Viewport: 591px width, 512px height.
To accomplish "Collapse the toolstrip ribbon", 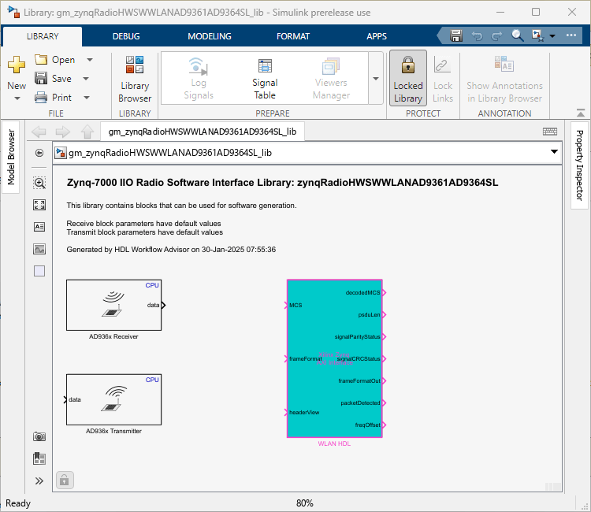I will pos(581,113).
